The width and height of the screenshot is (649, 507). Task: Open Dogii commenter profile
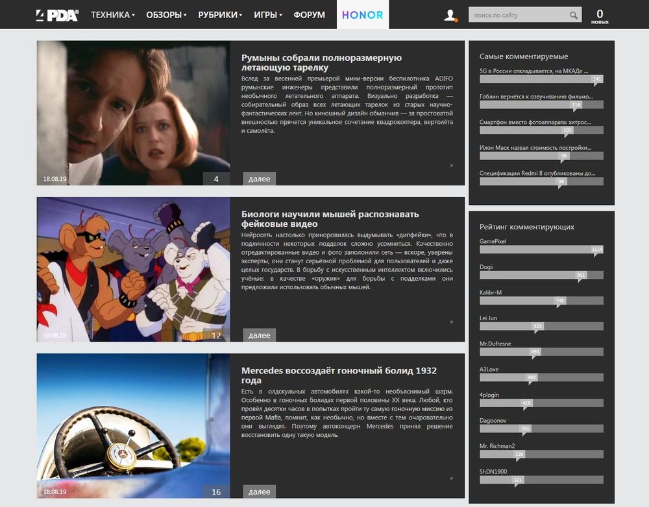pyautogui.click(x=486, y=266)
